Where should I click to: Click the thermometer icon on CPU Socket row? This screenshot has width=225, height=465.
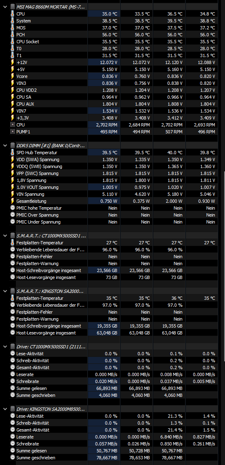click(x=13, y=42)
